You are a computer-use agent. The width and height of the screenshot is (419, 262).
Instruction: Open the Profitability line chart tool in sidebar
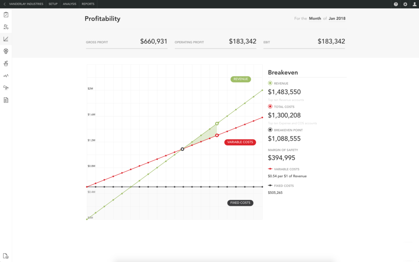pos(6,39)
